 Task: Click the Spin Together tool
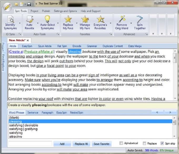click(x=140, y=23)
